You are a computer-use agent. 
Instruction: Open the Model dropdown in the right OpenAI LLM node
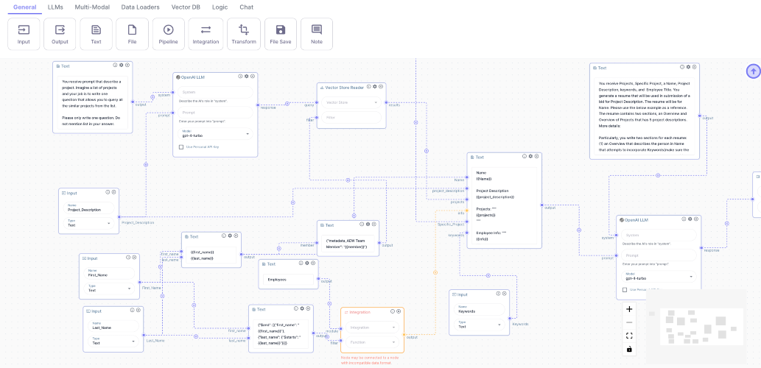pos(658,277)
